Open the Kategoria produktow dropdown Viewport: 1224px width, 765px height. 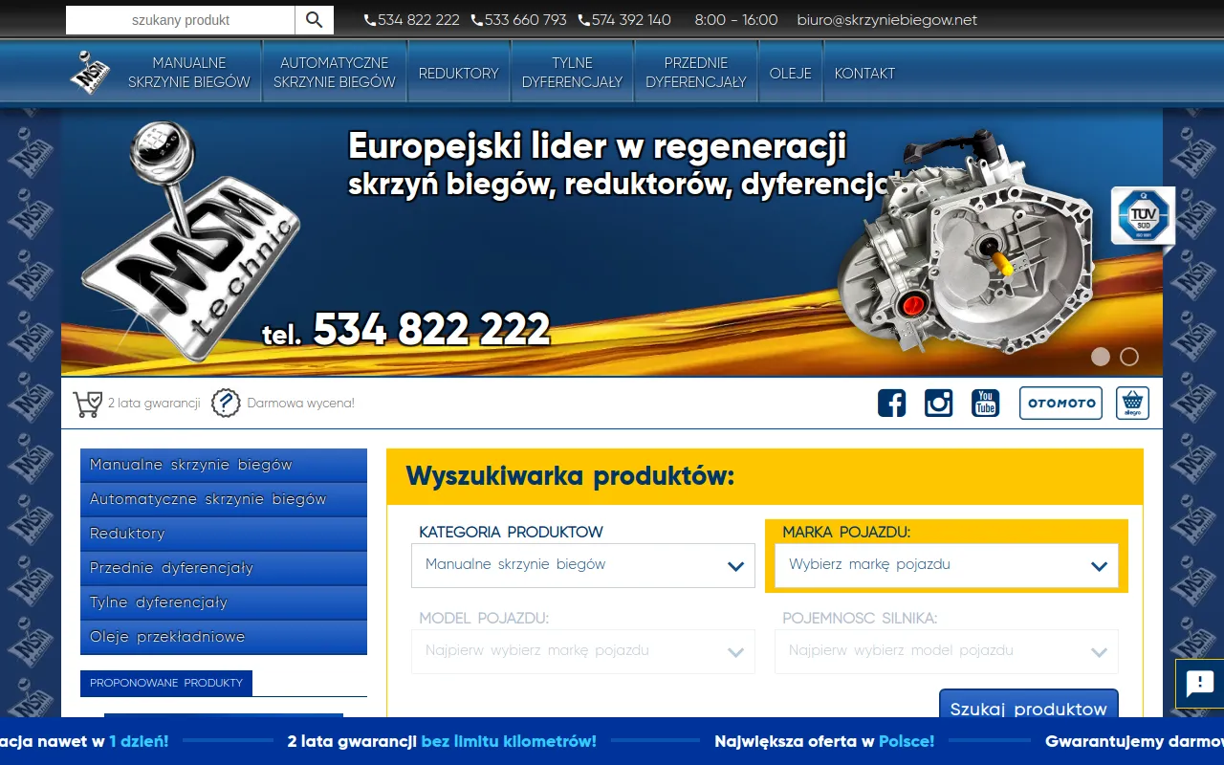coord(583,565)
